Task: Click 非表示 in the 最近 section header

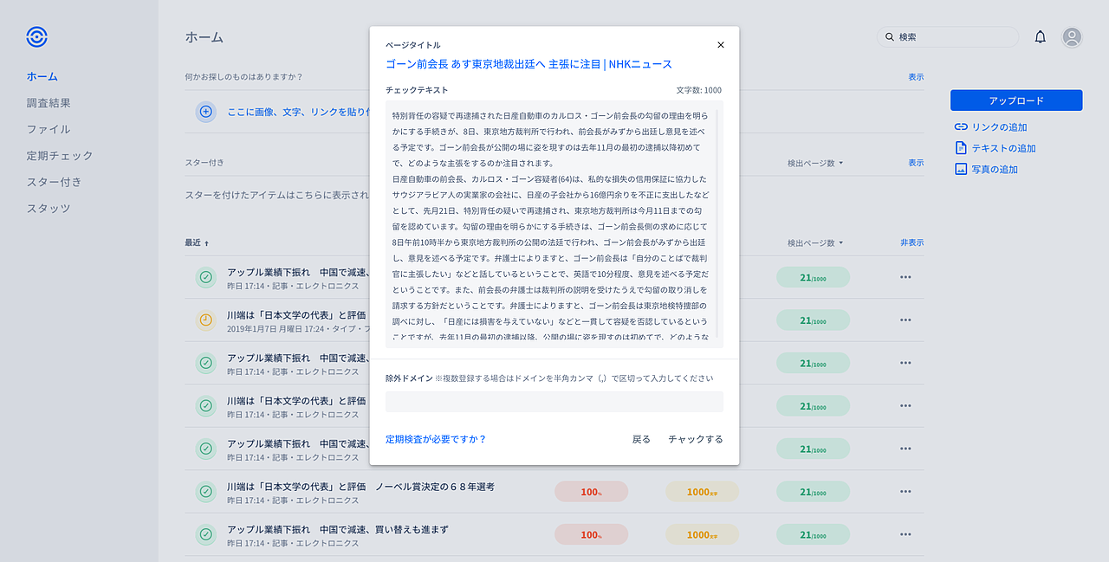Action: point(912,243)
